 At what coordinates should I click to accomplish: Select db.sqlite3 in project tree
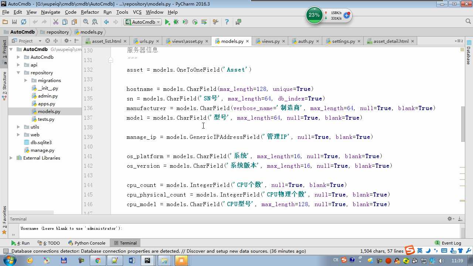[x=38, y=142]
